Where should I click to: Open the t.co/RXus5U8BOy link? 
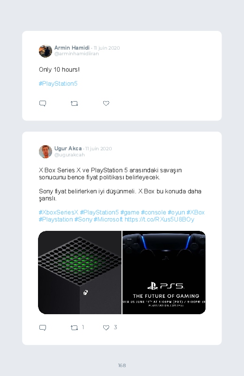[x=160, y=220]
